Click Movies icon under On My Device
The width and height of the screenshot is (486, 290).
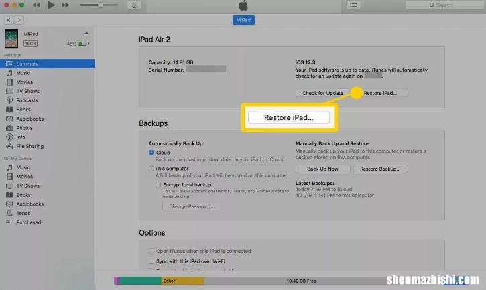tap(9, 177)
